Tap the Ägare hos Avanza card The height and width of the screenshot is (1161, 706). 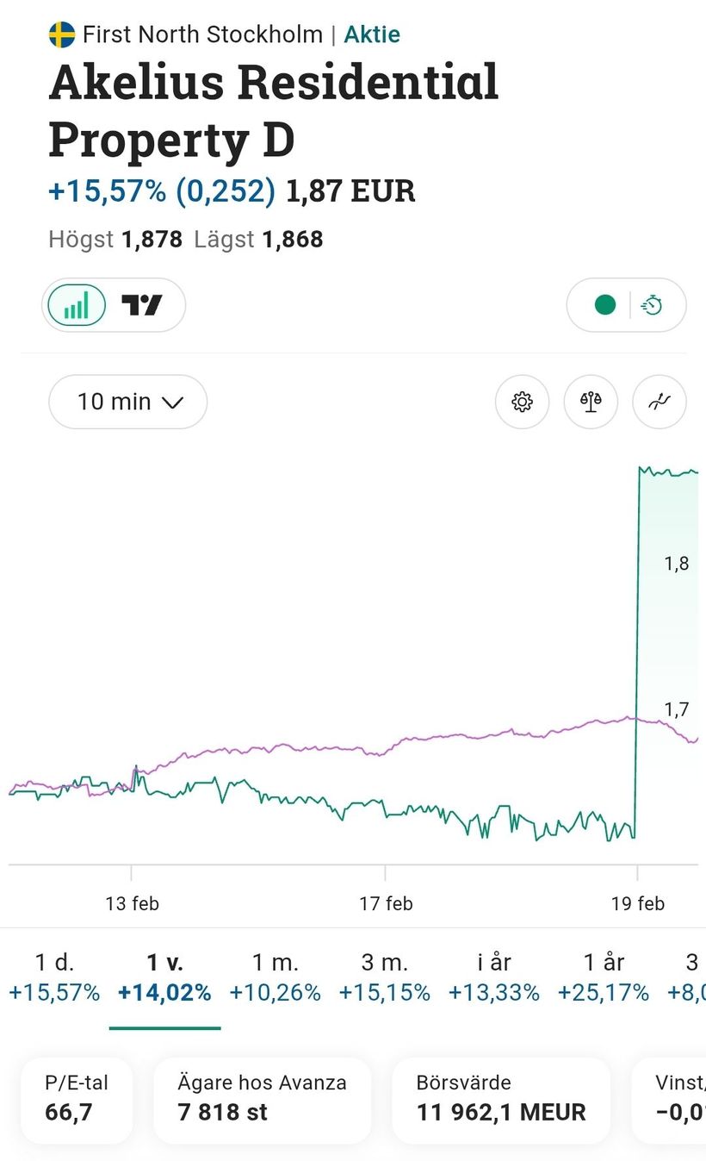click(262, 1098)
